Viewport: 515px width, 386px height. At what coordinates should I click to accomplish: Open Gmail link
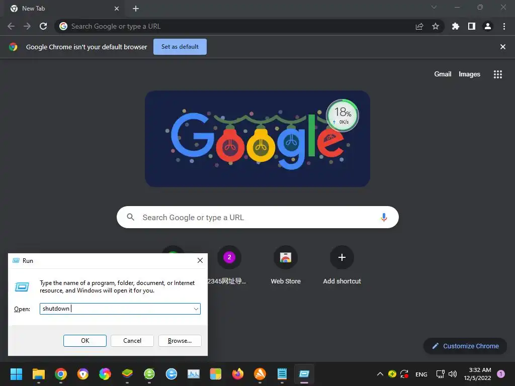tap(443, 74)
